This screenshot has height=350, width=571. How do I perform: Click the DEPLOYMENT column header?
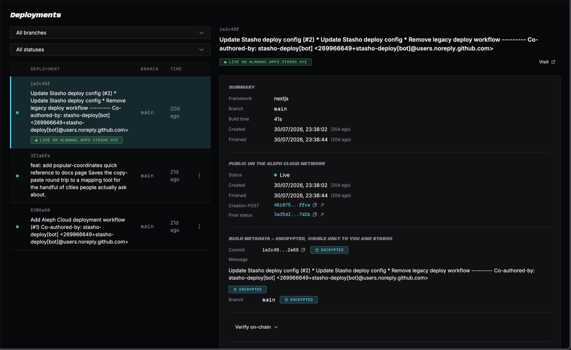(45, 69)
